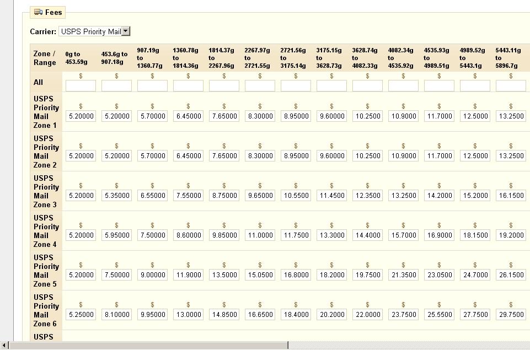The width and height of the screenshot is (530, 350).
Task: Click the horizontal scrollbar thumb
Action: point(148,345)
